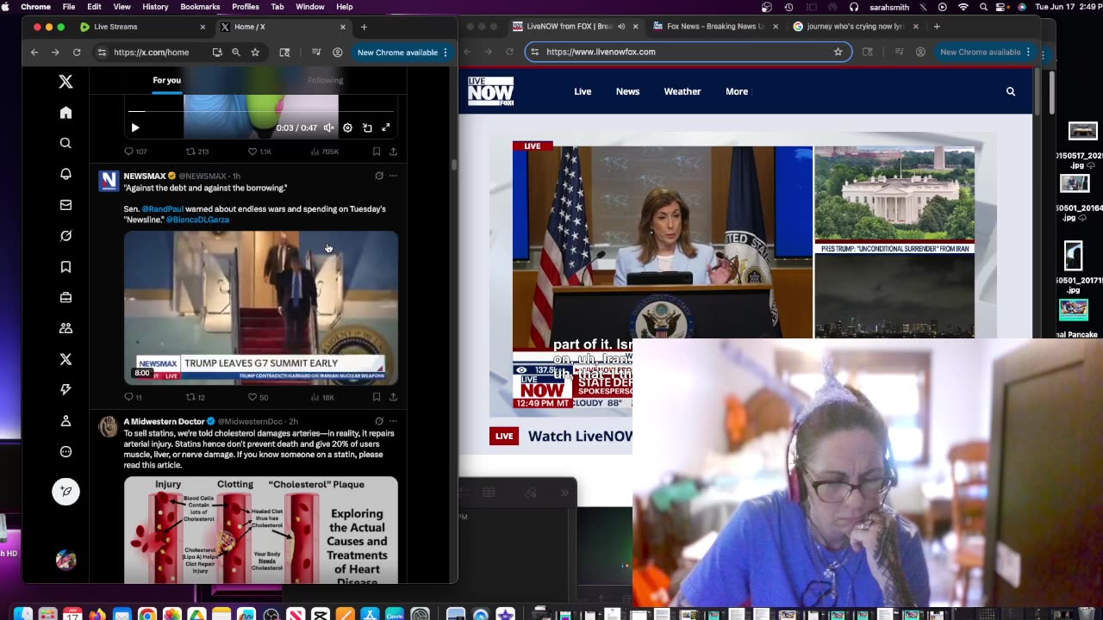Open X Messages envelope icon
Viewport: 1103px width, 620px height.
[x=65, y=205]
